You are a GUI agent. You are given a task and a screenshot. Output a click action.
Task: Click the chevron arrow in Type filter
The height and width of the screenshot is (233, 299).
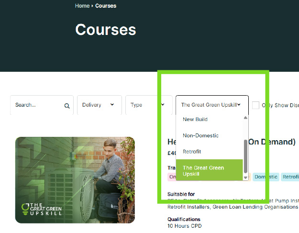pos(163,105)
